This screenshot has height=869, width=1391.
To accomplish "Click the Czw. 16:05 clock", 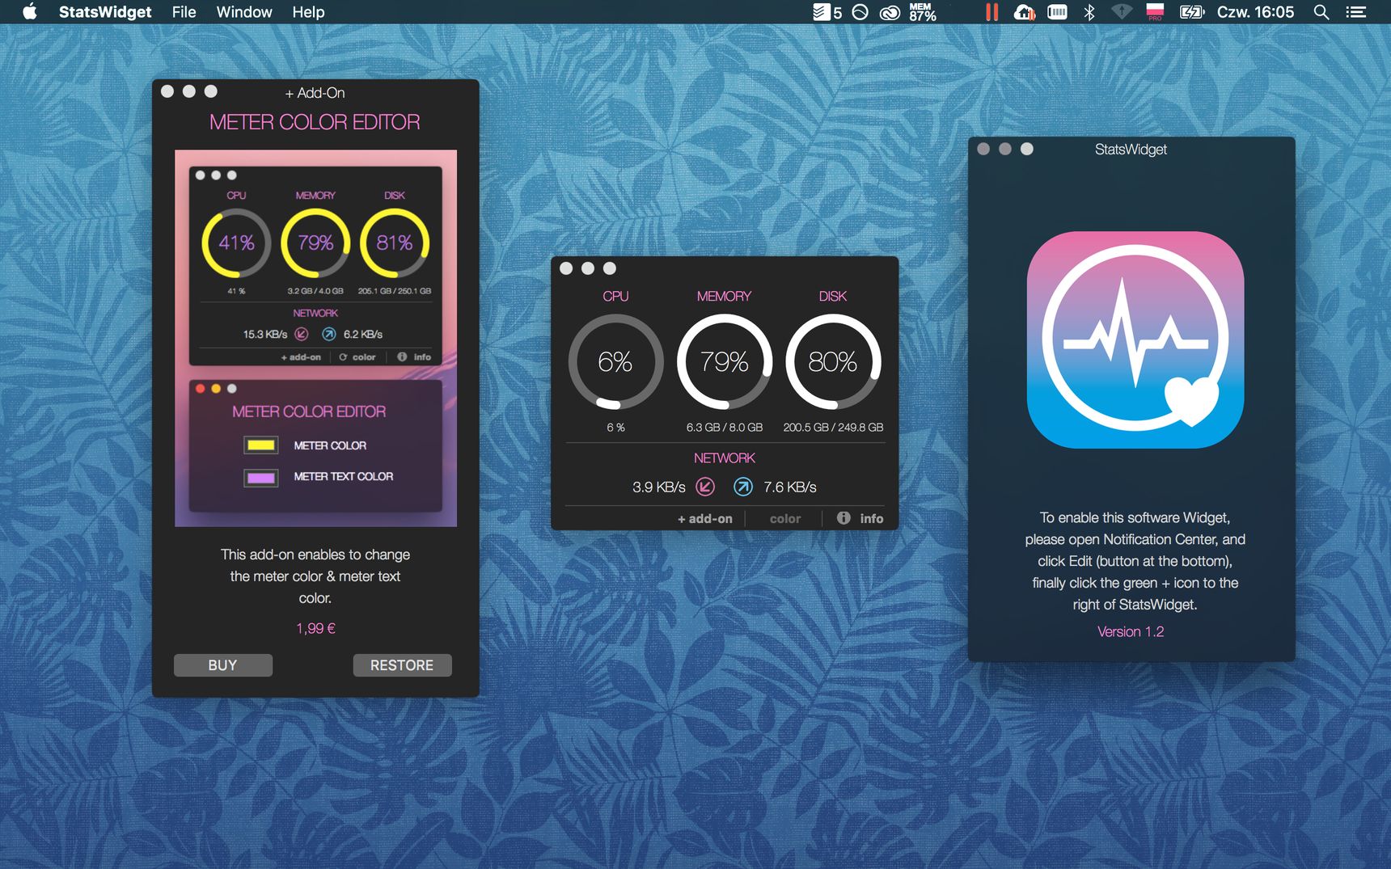I will click(1255, 12).
